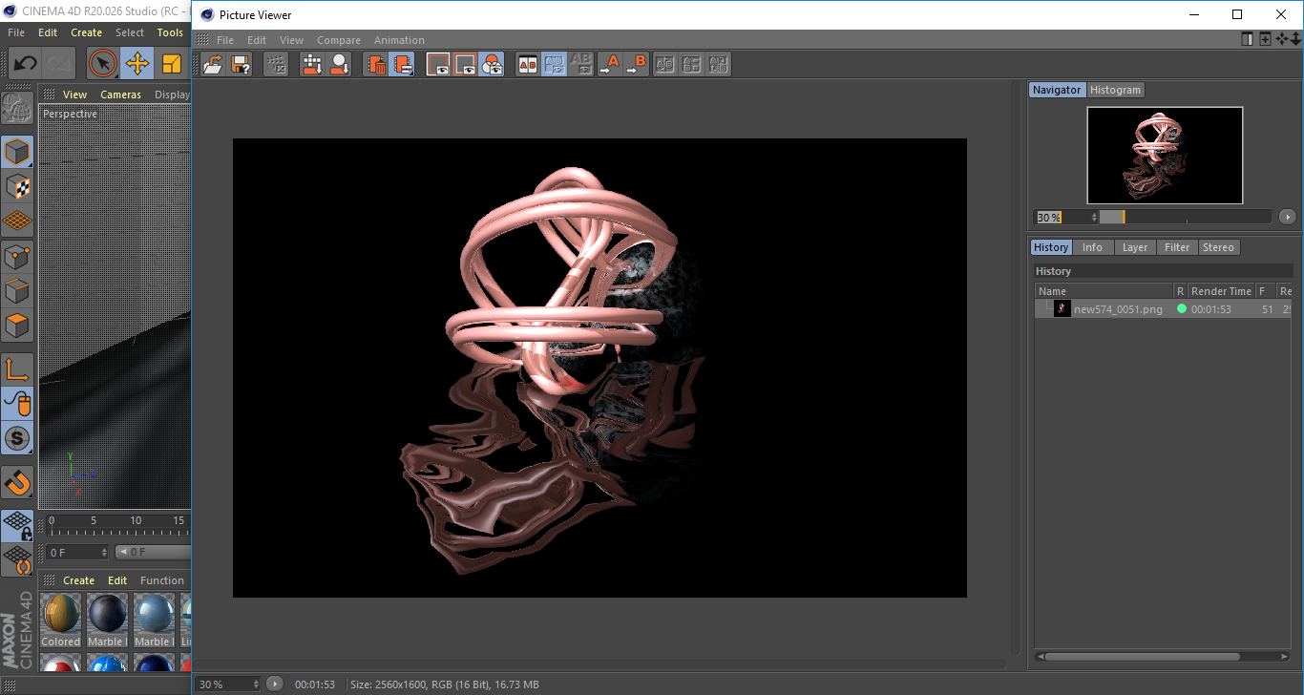Image resolution: width=1304 pixels, height=695 pixels.
Task: Toggle the second orange-framed eye view icon
Action: point(465,64)
